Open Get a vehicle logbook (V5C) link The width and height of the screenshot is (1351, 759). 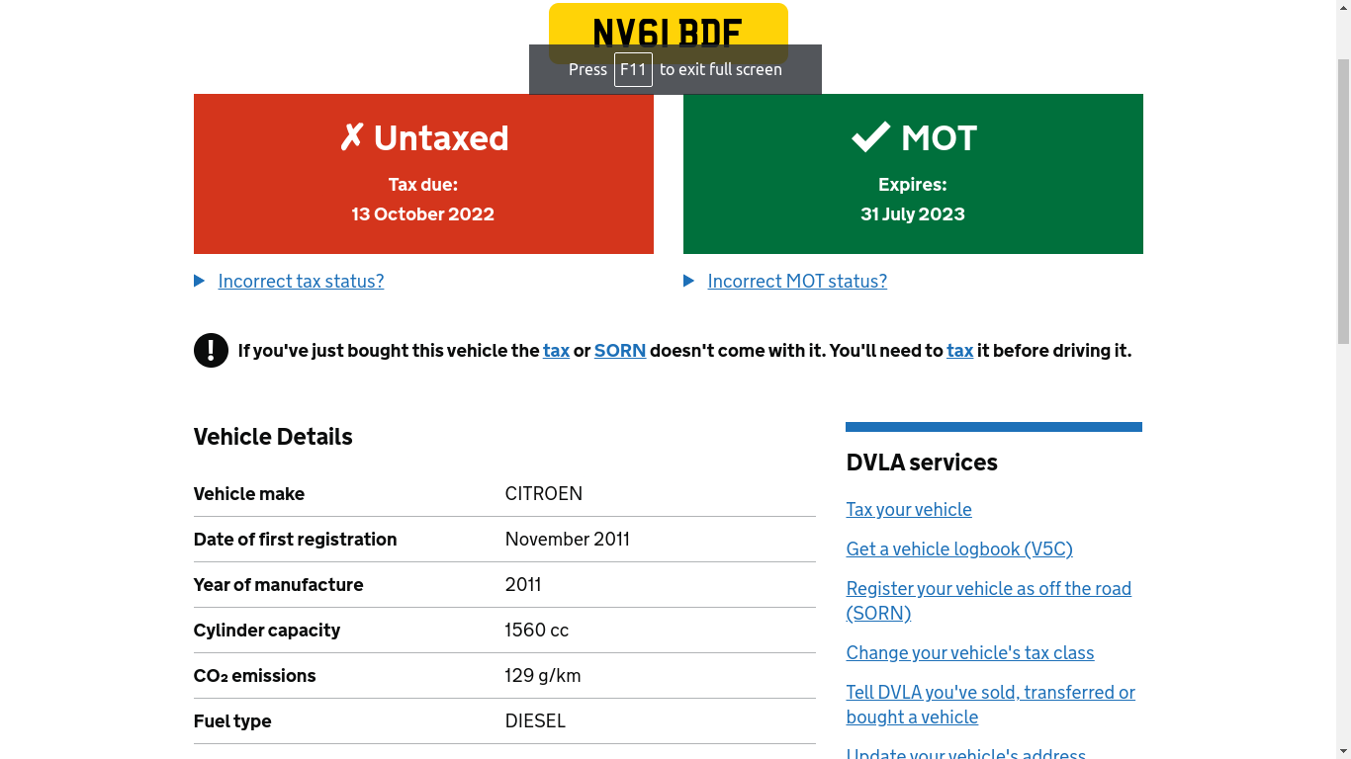(959, 548)
